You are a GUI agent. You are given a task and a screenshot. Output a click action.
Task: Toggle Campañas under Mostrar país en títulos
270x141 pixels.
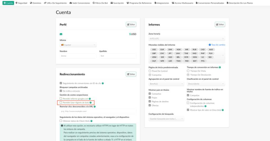[150, 94]
